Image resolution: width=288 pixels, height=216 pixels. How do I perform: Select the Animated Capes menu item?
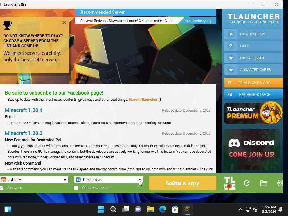[253, 70]
